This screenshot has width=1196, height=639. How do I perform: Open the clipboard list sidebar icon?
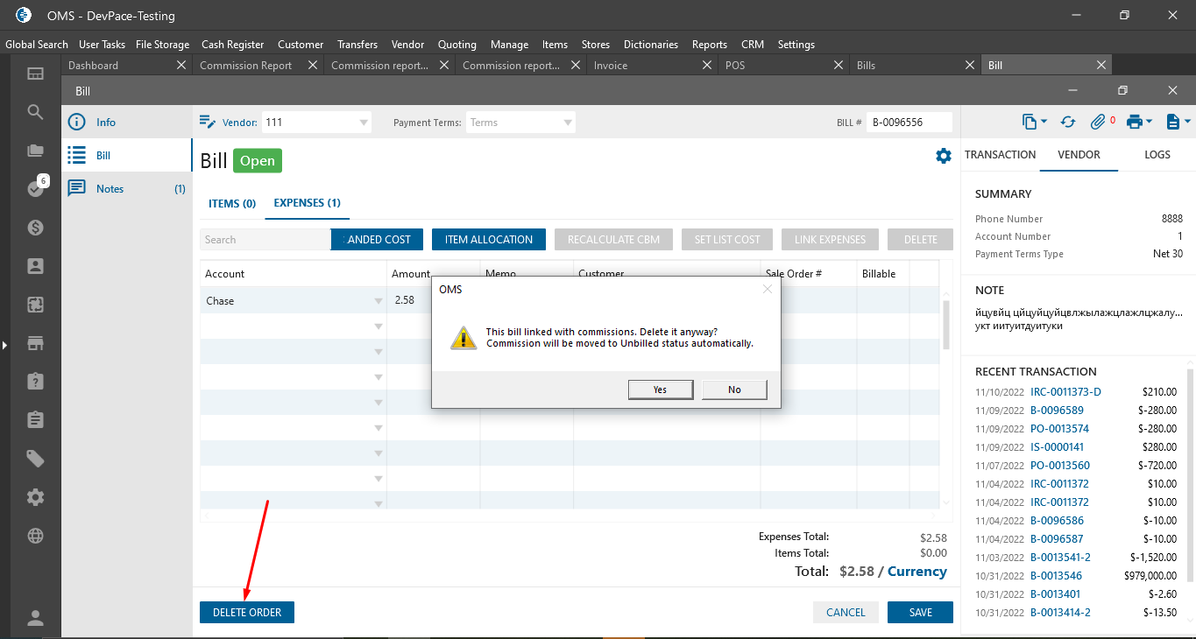tap(36, 420)
